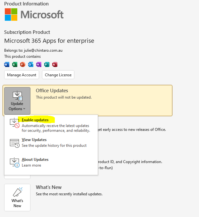Click the What's New heading text
This screenshot has width=199, height=217.
point(49,187)
